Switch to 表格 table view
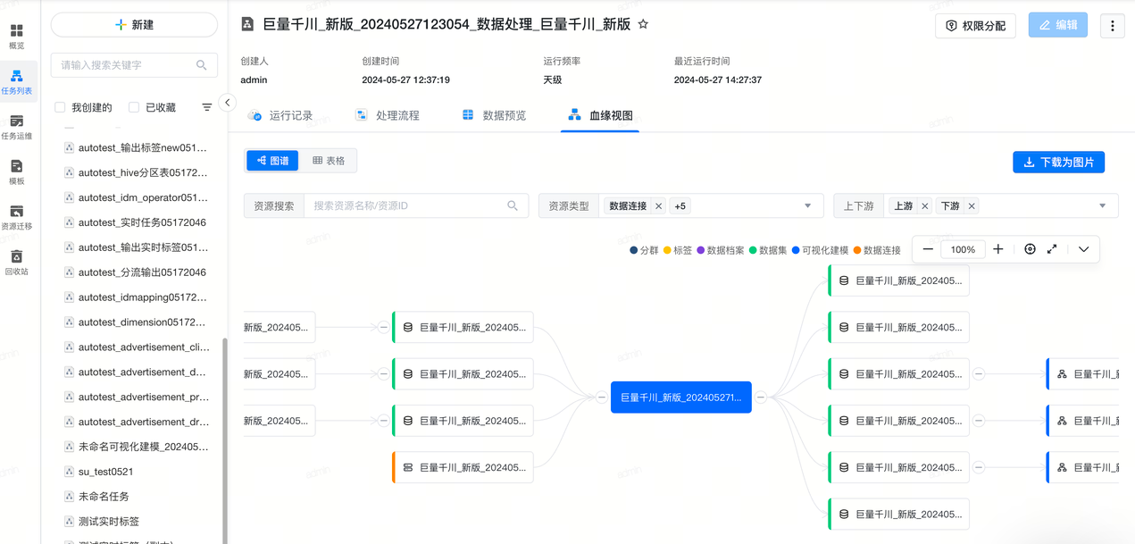 [x=329, y=161]
